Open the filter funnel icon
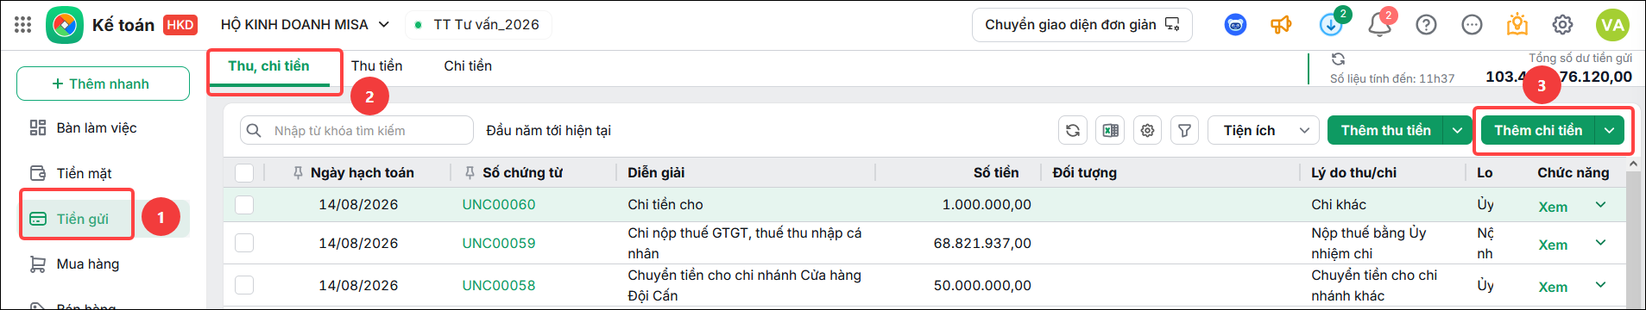 click(1185, 131)
